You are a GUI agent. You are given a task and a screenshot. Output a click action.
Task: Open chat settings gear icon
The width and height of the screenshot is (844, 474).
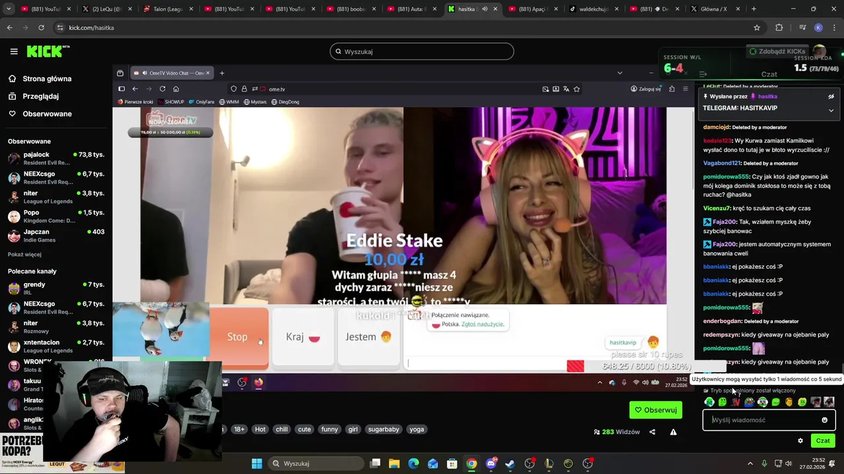pos(800,441)
